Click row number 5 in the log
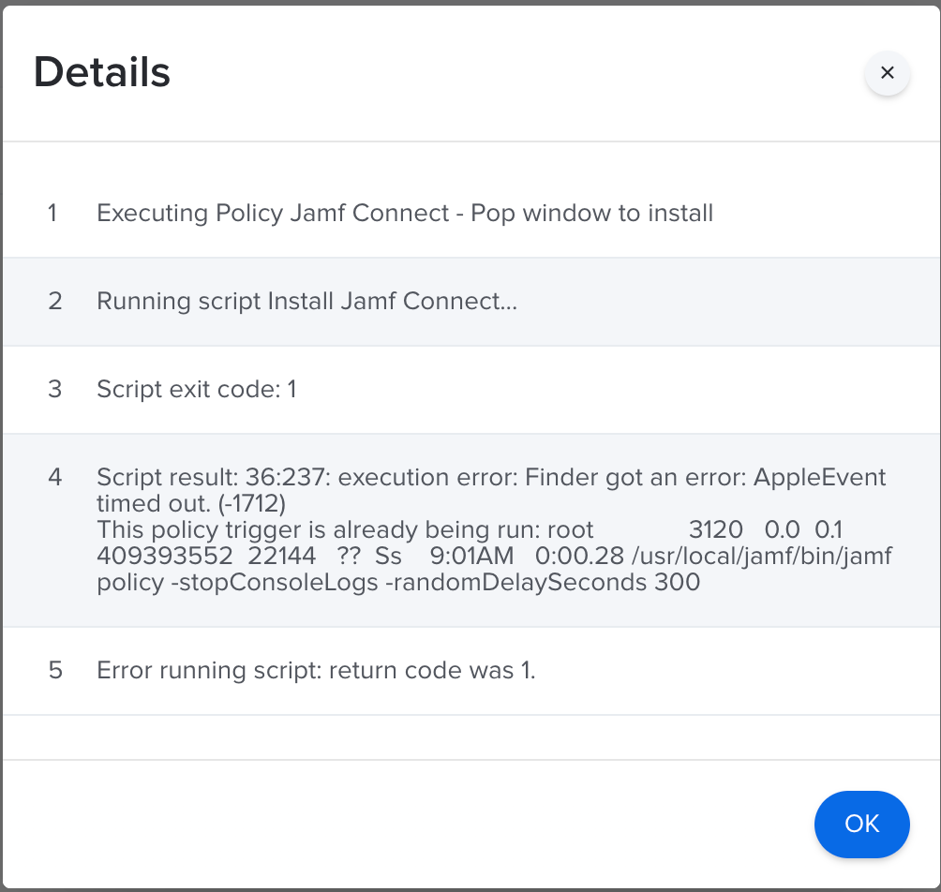Image resolution: width=941 pixels, height=892 pixels. 55,670
